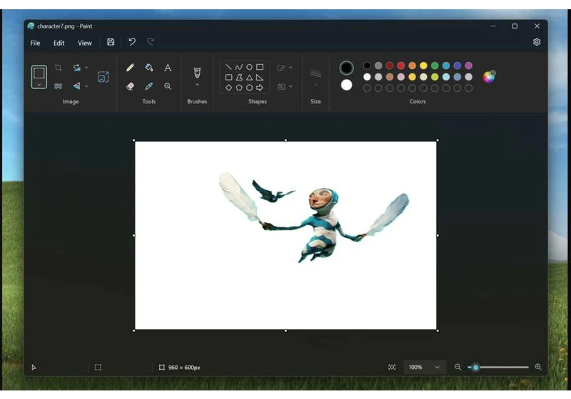Maximize the Paint window

click(x=515, y=26)
